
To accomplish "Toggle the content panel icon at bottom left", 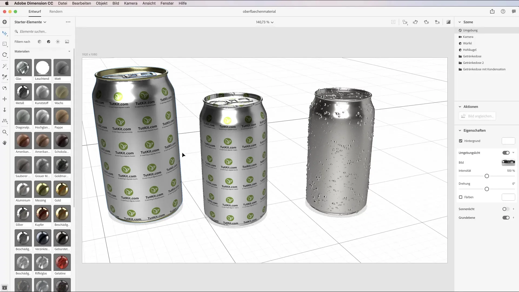I will pos(5,288).
